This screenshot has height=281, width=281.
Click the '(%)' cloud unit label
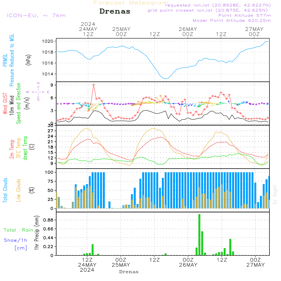pyautogui.click(x=31, y=190)
